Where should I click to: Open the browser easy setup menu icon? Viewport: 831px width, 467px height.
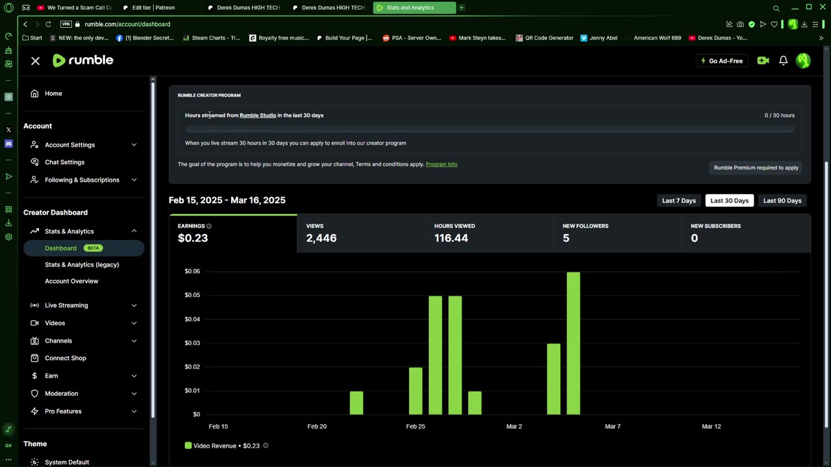click(x=816, y=24)
